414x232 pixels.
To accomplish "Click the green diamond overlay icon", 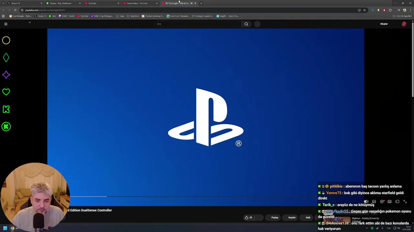I will pyautogui.click(x=6, y=58).
